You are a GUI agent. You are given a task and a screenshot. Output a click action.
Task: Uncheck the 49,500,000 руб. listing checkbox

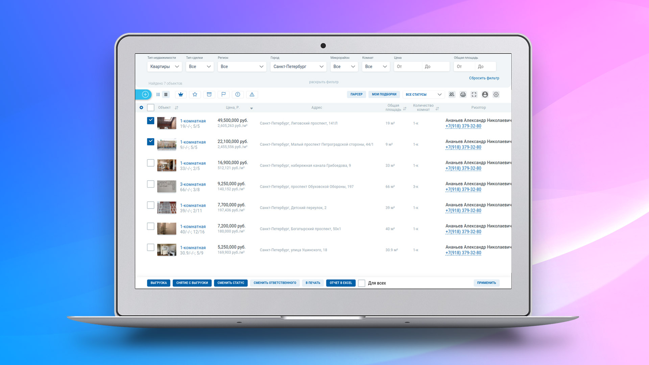[x=151, y=120]
